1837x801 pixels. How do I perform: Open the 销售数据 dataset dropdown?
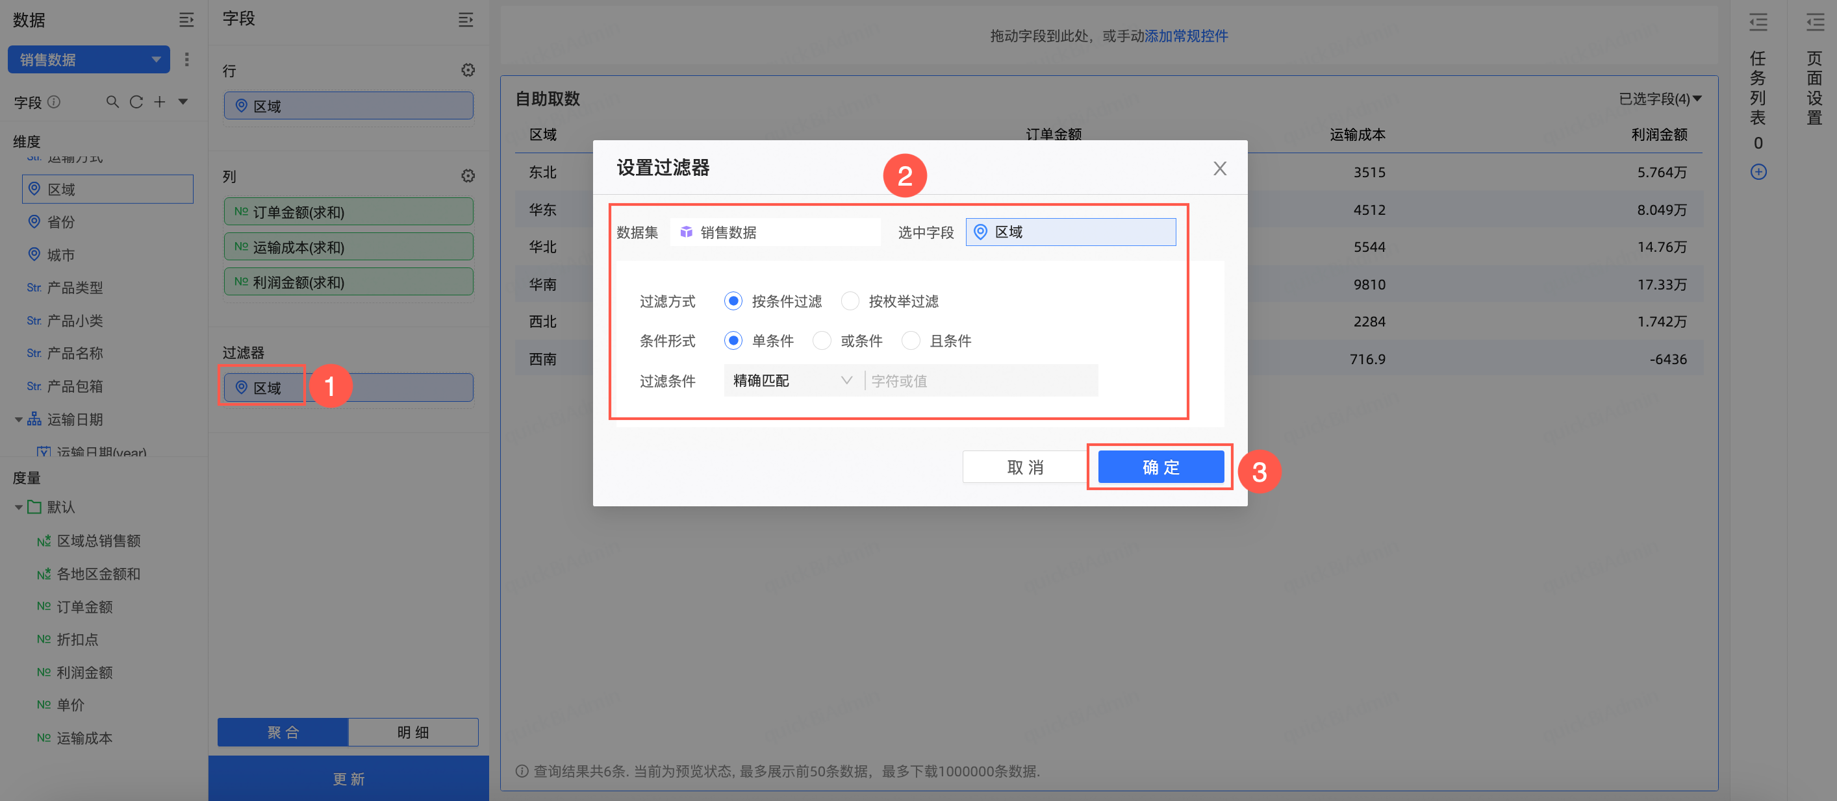tap(88, 59)
